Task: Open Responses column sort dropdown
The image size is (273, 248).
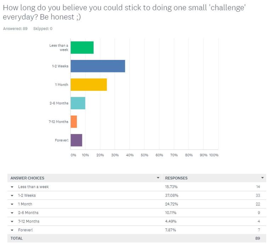Action: (262, 178)
